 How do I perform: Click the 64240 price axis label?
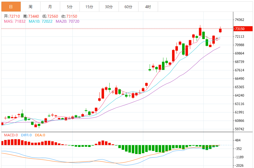coord(239,95)
